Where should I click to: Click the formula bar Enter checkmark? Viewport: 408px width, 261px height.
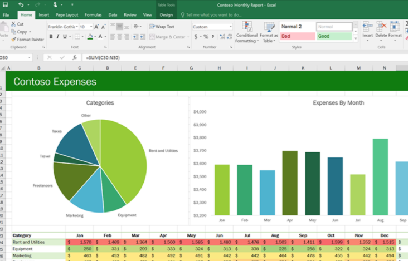click(62, 57)
